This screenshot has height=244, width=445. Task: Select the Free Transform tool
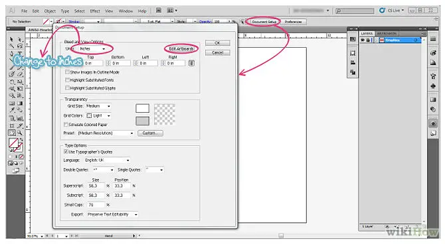click(19, 89)
